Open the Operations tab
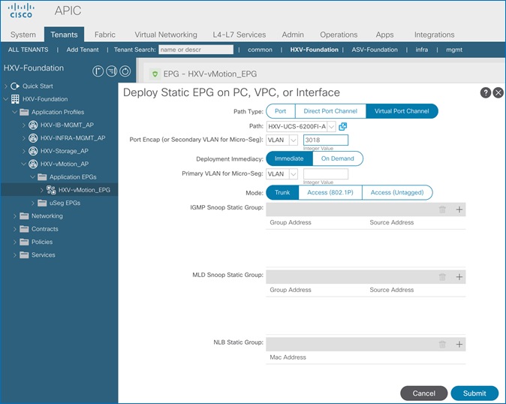 tap(339, 35)
